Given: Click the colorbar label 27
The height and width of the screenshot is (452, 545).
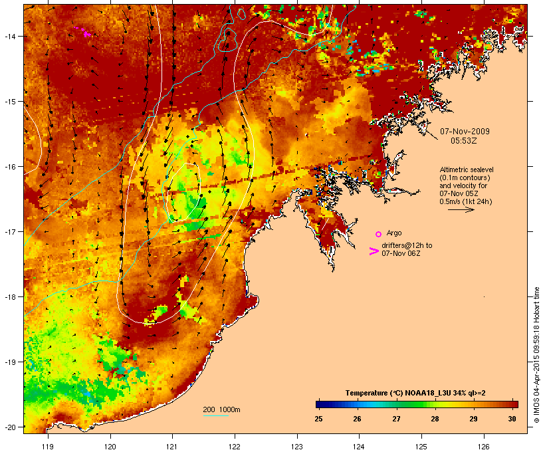Looking at the screenshot, I should pyautogui.click(x=396, y=419).
